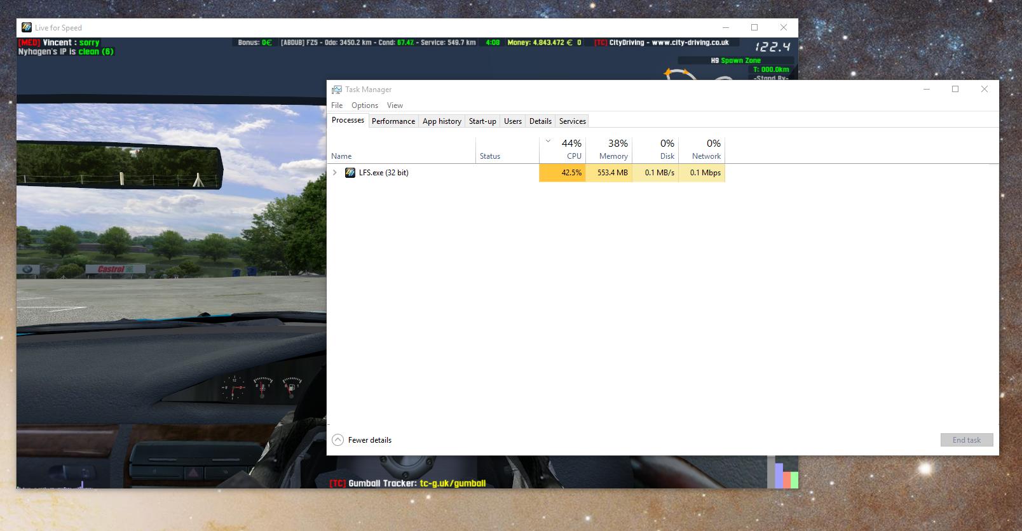Image resolution: width=1022 pixels, height=531 pixels.
Task: Expand the LFS.exe process row
Action: tap(335, 173)
